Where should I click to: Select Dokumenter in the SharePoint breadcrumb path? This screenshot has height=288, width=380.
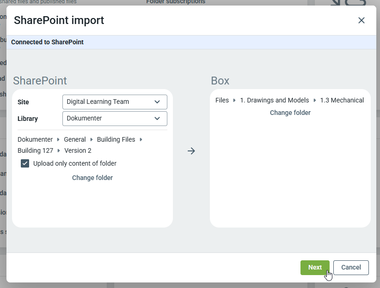(x=35, y=139)
